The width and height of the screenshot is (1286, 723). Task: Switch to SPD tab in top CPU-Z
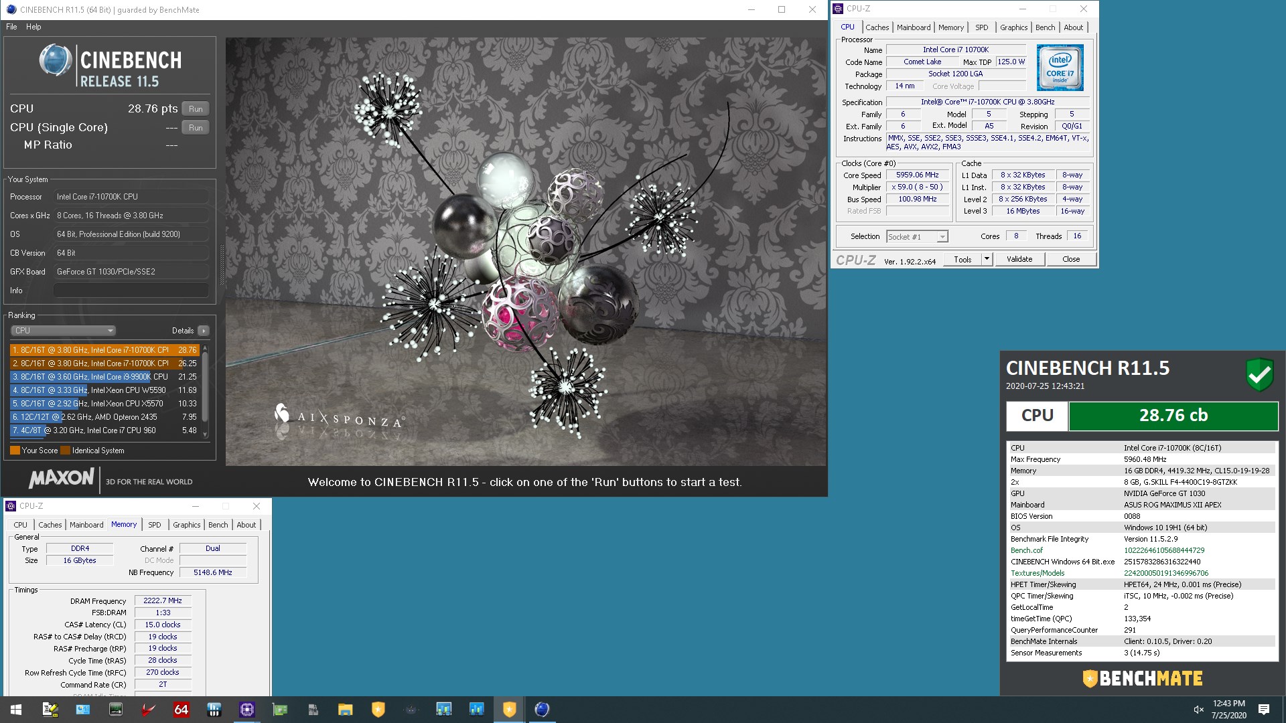[x=981, y=27]
